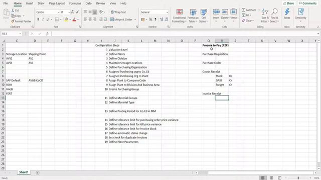Switch to Page Layout view in status bar

pyautogui.click(x=271, y=178)
